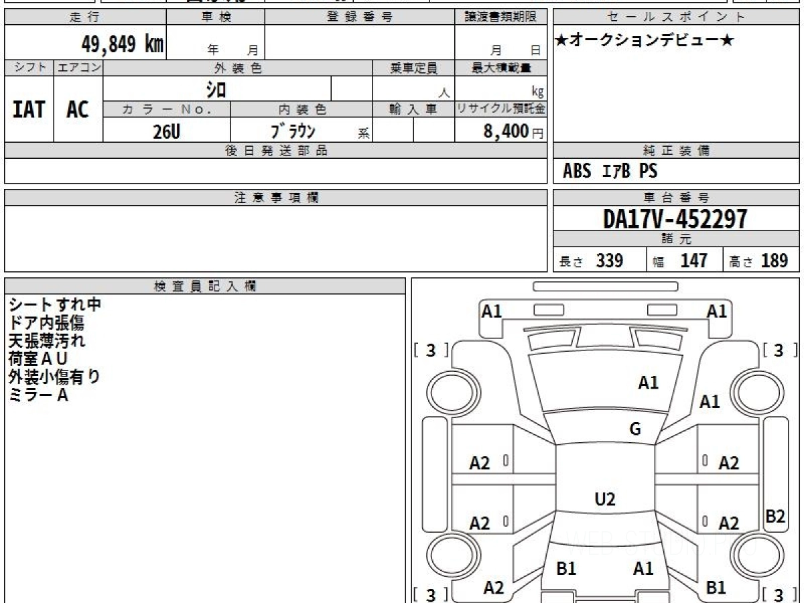This screenshot has height=603, width=804.
Task: Click the B1 mark on the right rear quarter
Action: [716, 588]
